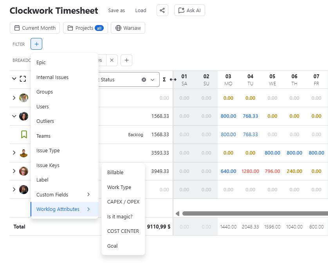Remove the breakdown with X icon

(x=112, y=60)
